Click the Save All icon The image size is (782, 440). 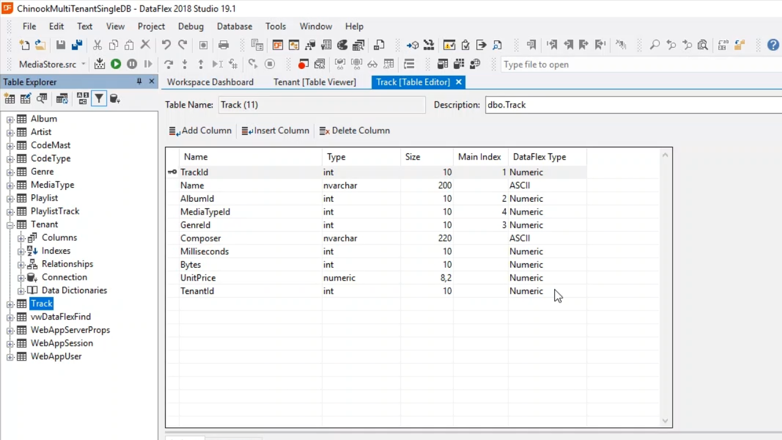coord(77,45)
